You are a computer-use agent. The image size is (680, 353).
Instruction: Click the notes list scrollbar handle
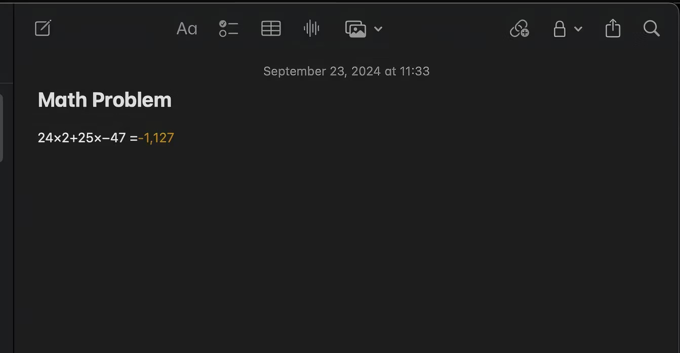pos(2,128)
